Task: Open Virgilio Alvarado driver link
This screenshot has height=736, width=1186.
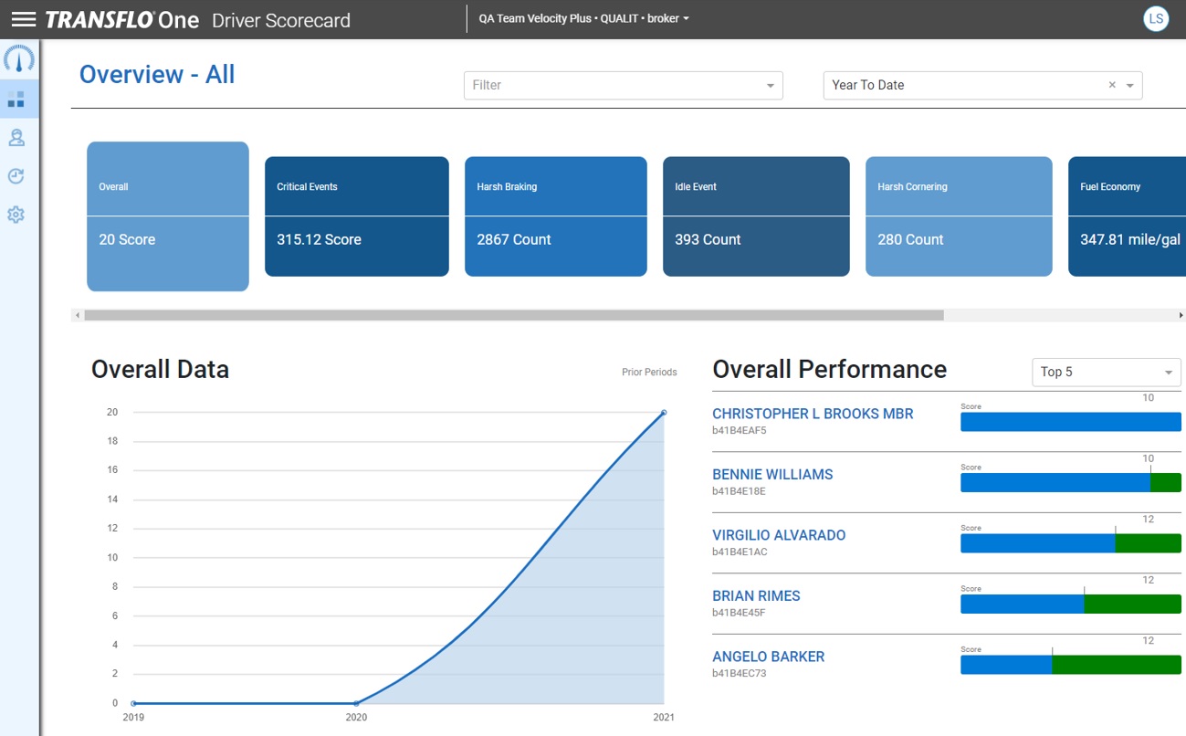Action: 779,535
